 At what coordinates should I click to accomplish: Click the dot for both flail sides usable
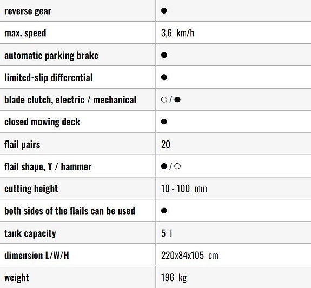point(164,211)
